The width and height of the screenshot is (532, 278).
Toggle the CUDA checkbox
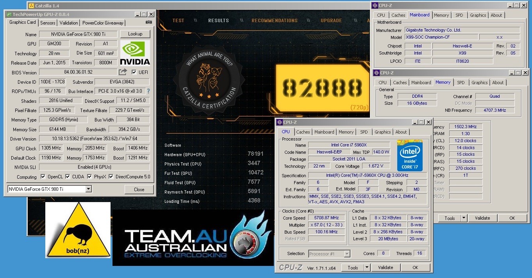[x=68, y=177]
